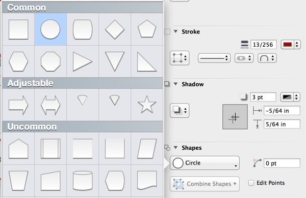Select the parallelogram shape
Image resolution: width=306 pixels, height=198 pixels.
[147, 149]
